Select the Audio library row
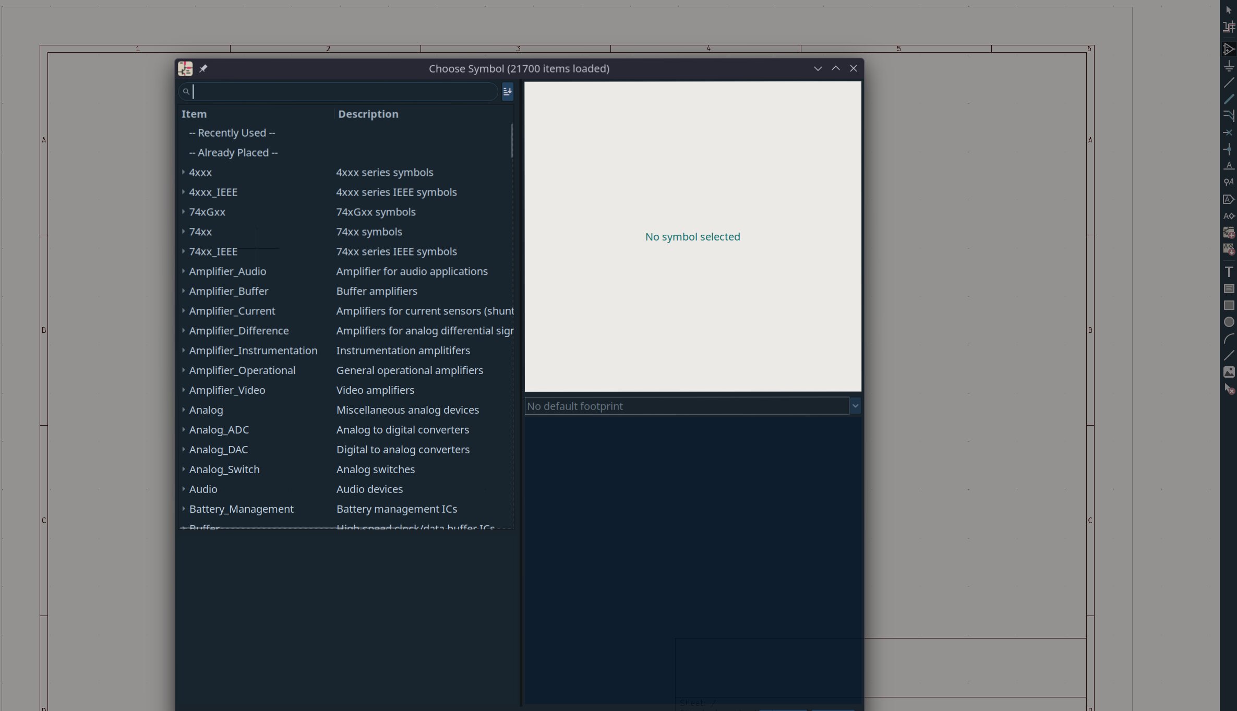This screenshot has width=1237, height=711. [344, 489]
